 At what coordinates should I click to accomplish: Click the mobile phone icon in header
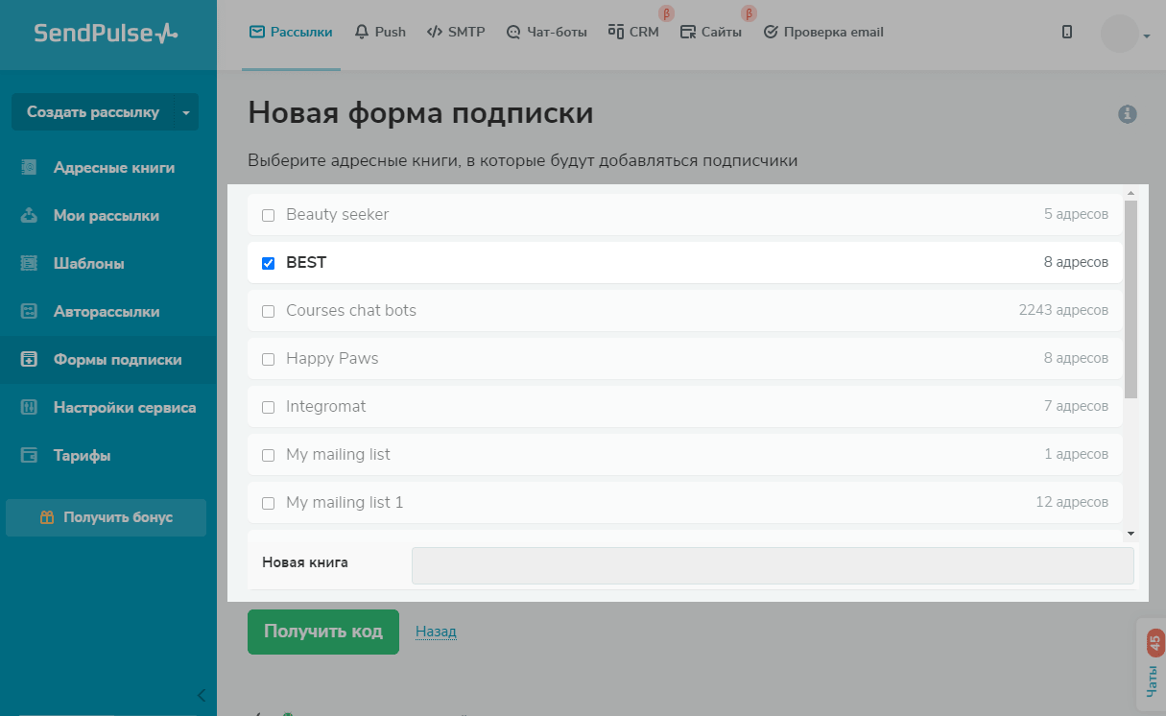(1067, 32)
